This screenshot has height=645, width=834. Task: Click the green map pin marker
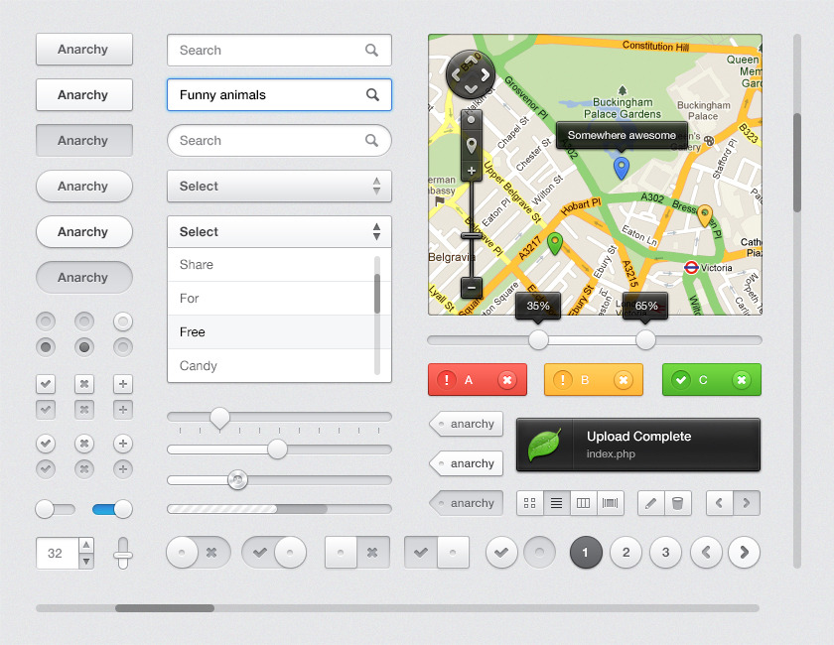coord(555,241)
